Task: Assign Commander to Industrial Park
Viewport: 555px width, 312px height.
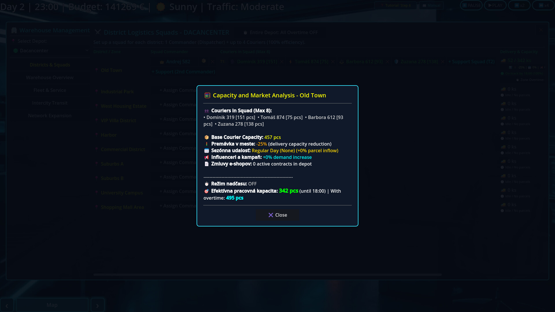Action: [178, 90]
